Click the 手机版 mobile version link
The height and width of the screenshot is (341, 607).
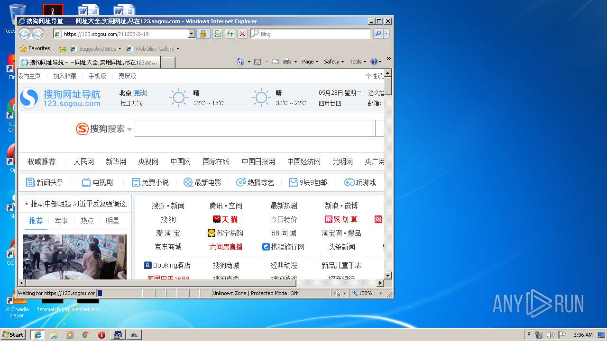[97, 76]
